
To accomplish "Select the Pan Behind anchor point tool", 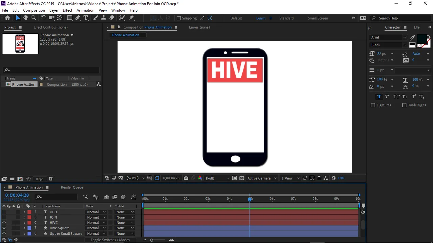I will 60,18.
